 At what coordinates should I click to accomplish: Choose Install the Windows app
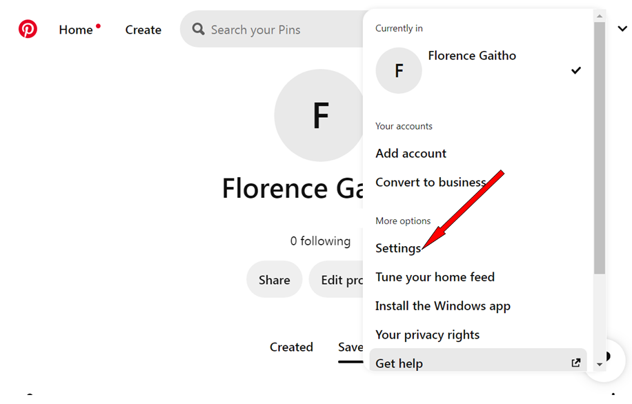[x=442, y=305]
